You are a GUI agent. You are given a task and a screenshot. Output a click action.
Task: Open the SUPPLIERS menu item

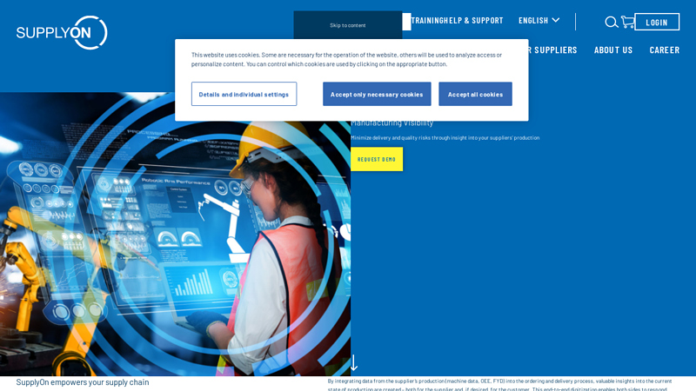coord(552,50)
